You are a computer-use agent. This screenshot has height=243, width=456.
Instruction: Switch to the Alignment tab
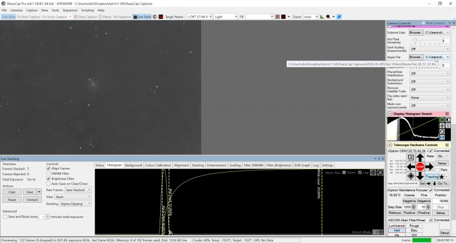tap(181, 165)
